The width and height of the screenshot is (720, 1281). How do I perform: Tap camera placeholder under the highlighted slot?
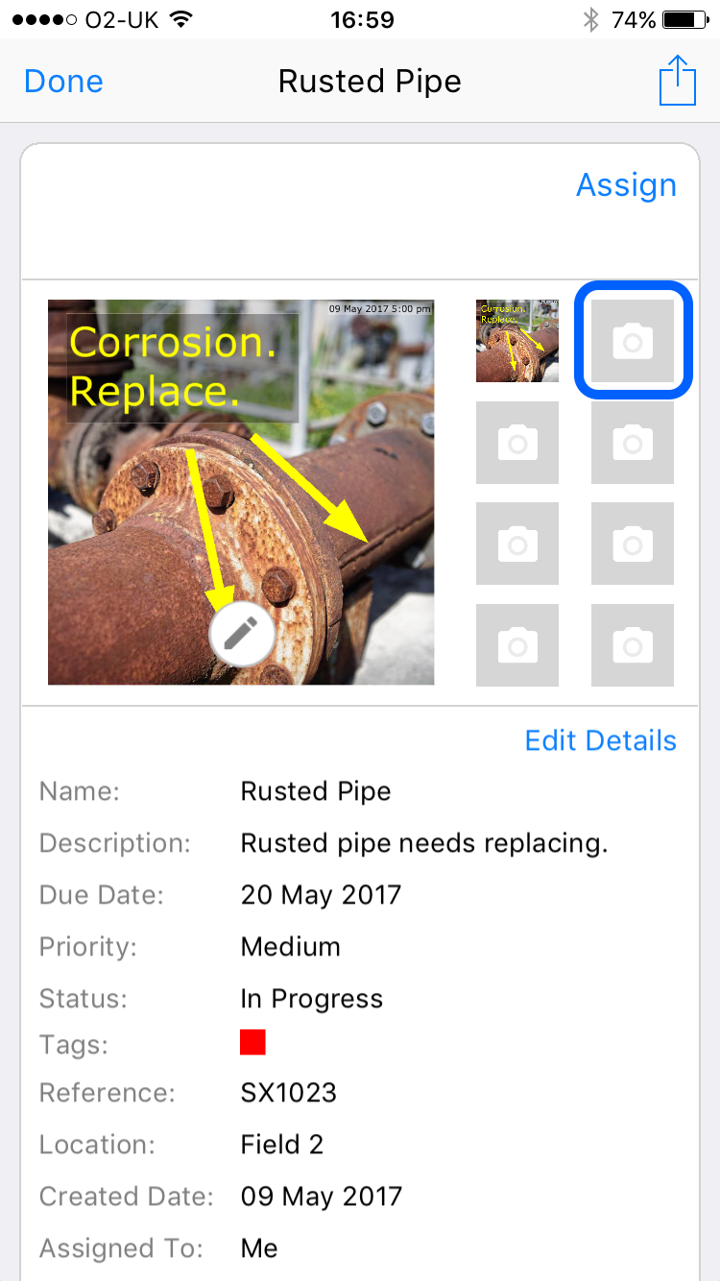(x=633, y=443)
